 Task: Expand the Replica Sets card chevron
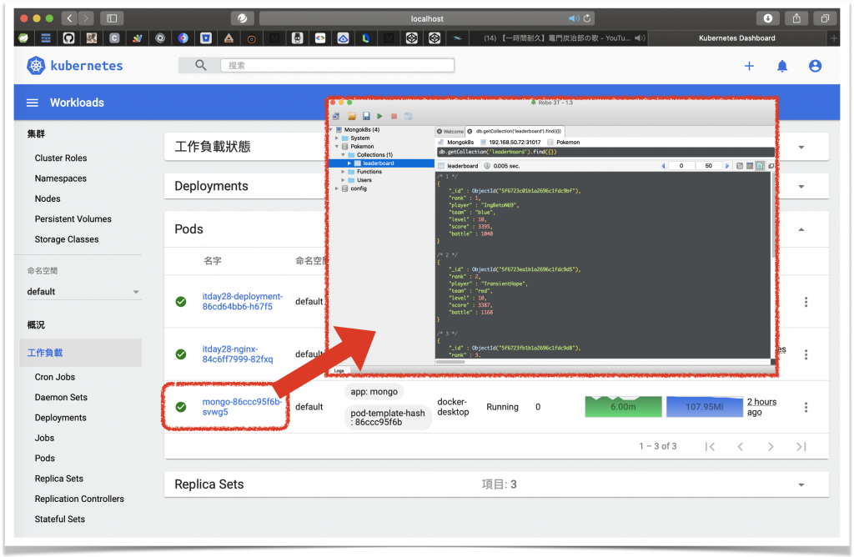pyautogui.click(x=801, y=485)
